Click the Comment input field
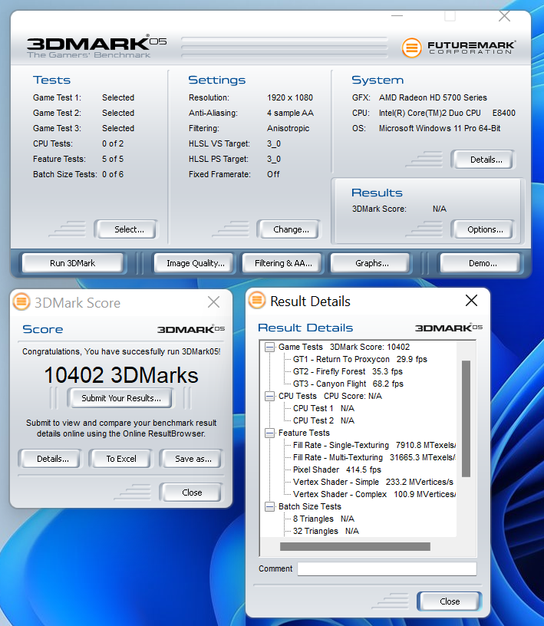 (x=387, y=568)
